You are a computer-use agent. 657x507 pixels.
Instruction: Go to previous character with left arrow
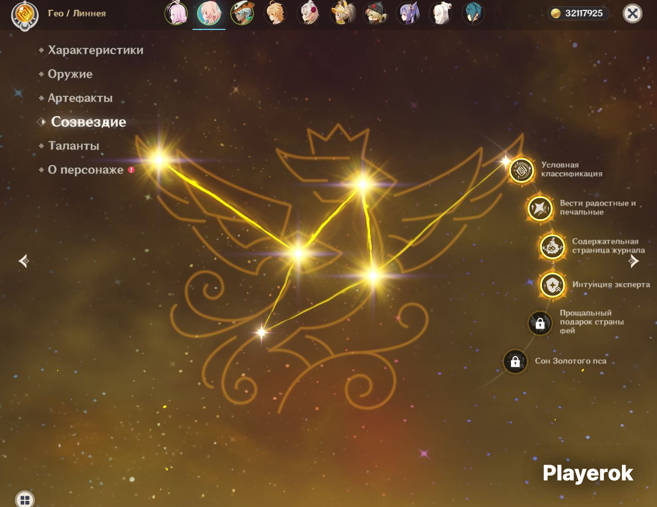tap(24, 261)
